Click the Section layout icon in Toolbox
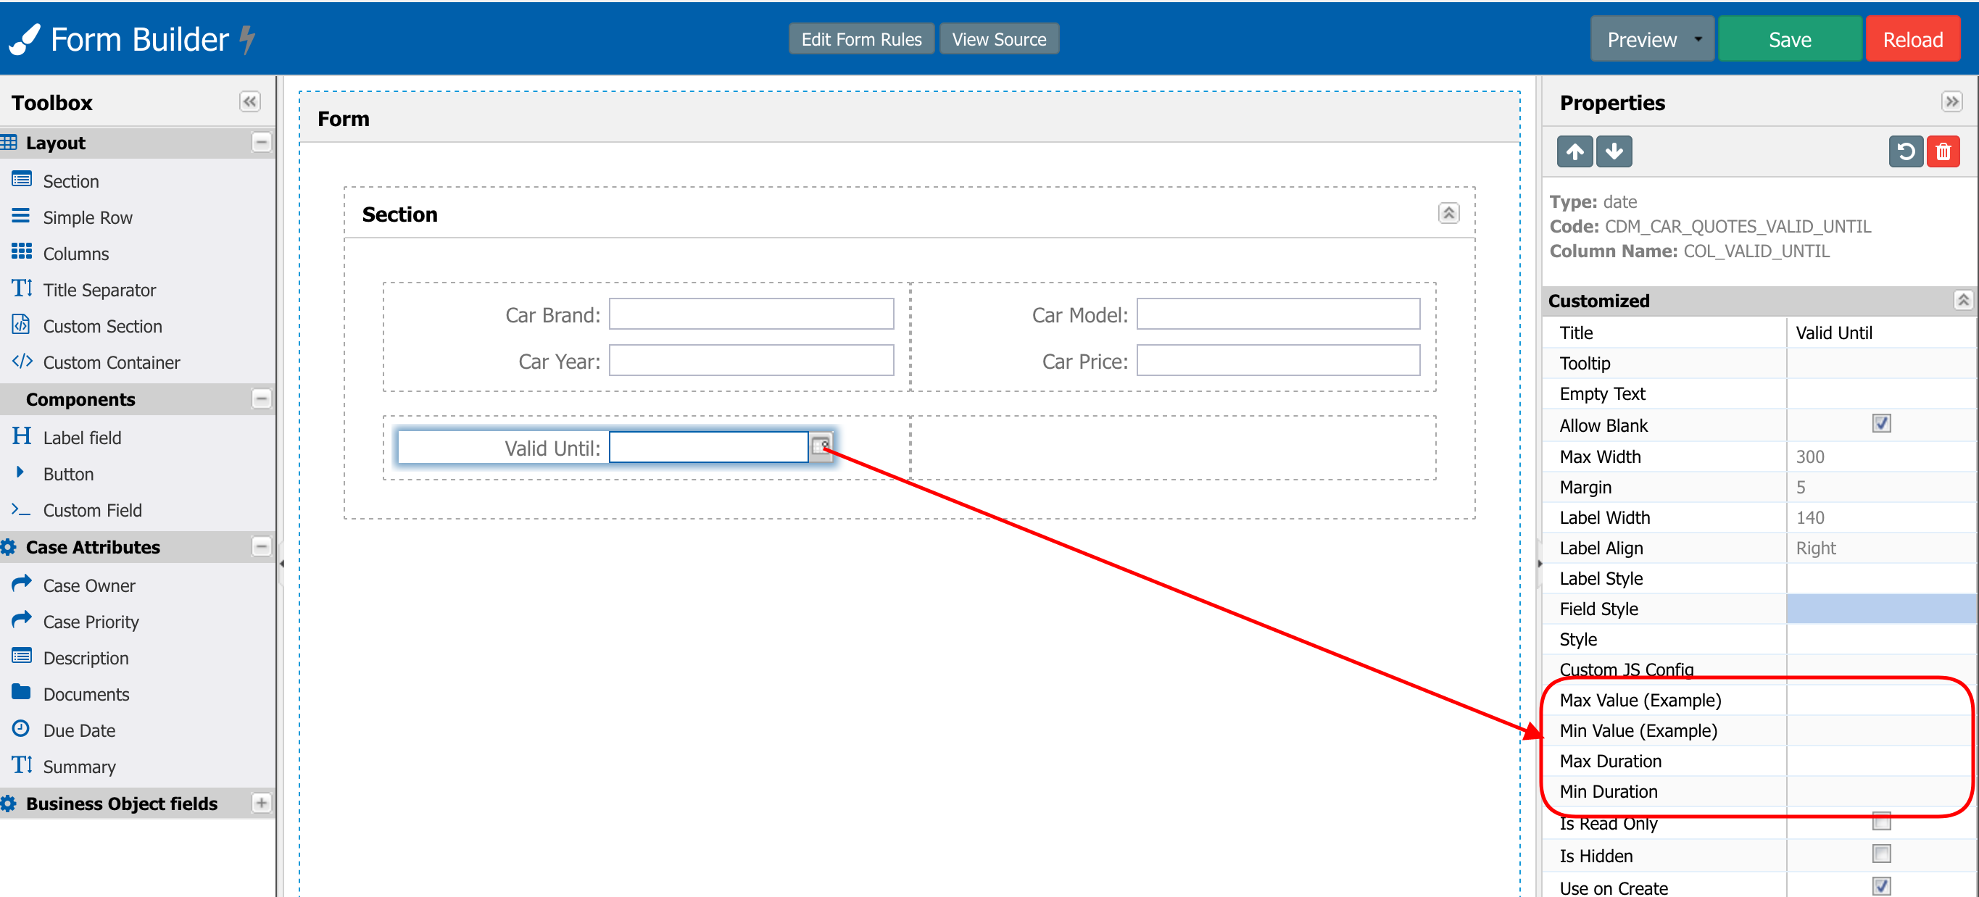The width and height of the screenshot is (1979, 897). [x=22, y=180]
